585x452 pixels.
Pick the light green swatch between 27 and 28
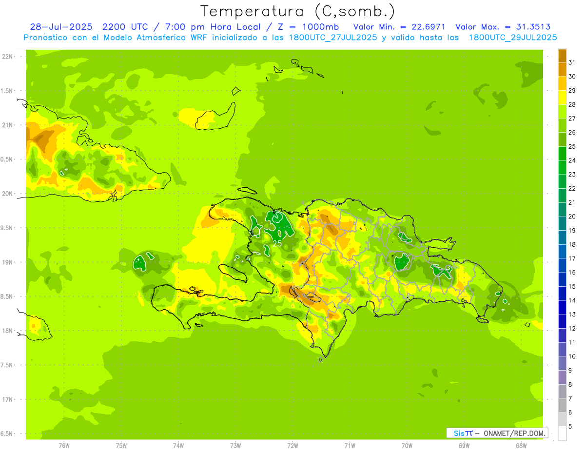[562, 111]
